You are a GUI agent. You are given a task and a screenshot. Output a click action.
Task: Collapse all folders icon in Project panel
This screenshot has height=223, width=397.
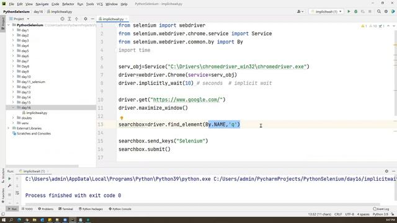[76, 19]
